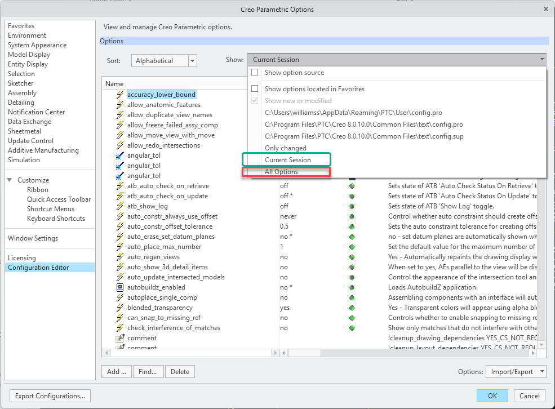This screenshot has height=409, width=555.
Task: Click the lightning icon beside allow_freeze_failed_assy_comp
Action: [x=120, y=125]
